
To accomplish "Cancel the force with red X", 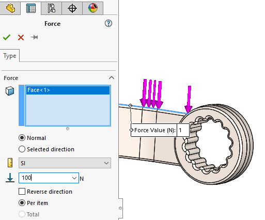I will point(21,37).
